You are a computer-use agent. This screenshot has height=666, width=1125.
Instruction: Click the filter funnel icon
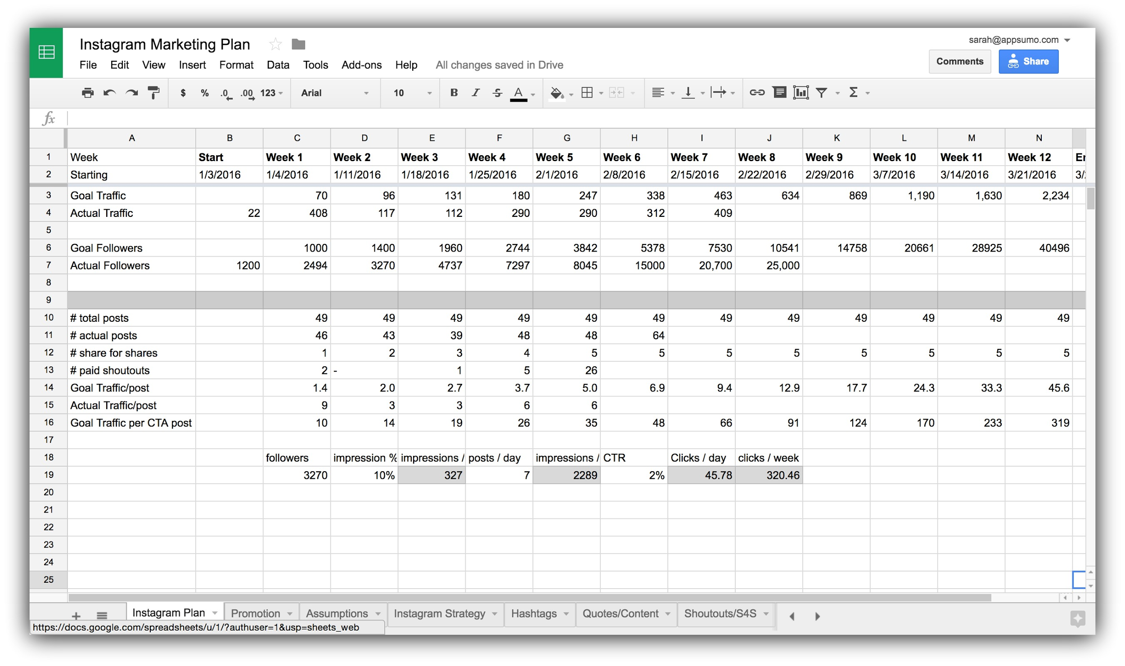(822, 93)
